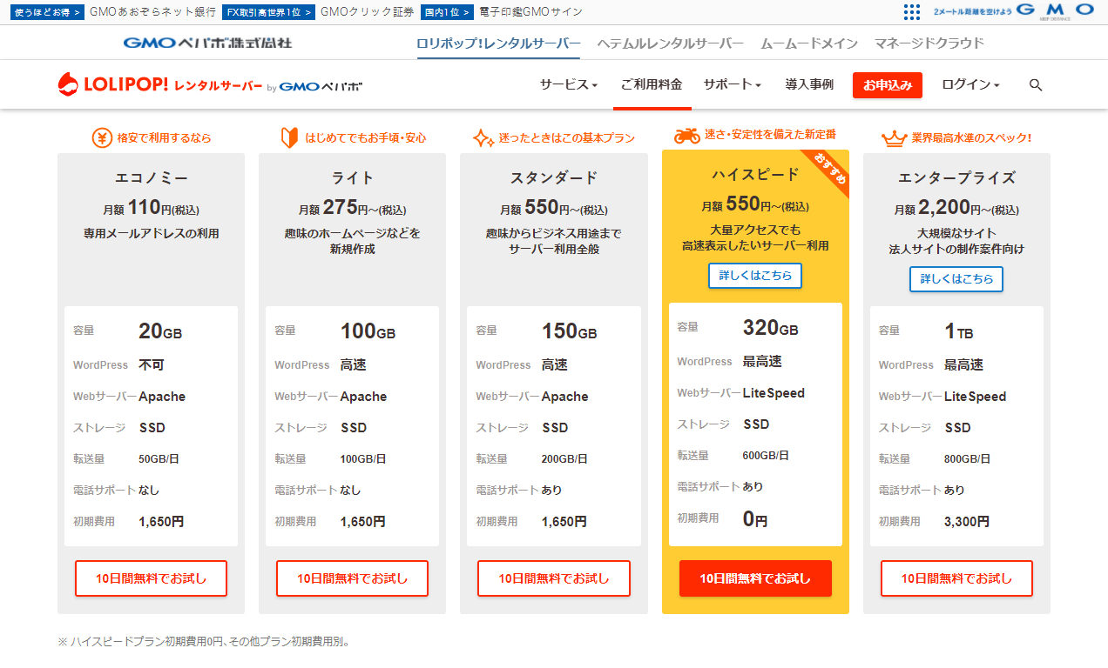1108x668 pixels.
Task: Click the 月額 2,200円 price text
Action: 956,208
